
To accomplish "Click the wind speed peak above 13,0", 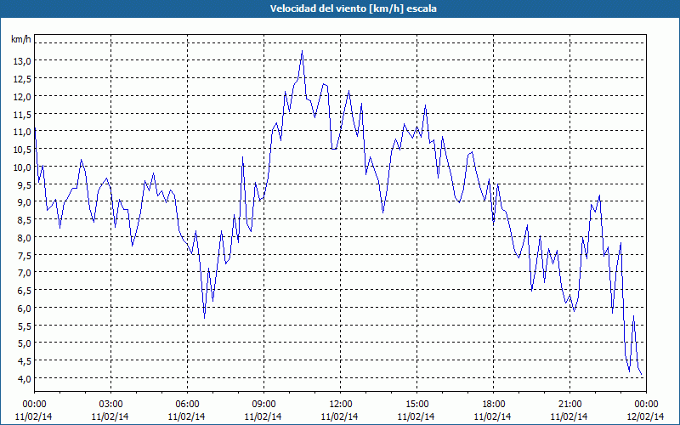I will 302,51.
